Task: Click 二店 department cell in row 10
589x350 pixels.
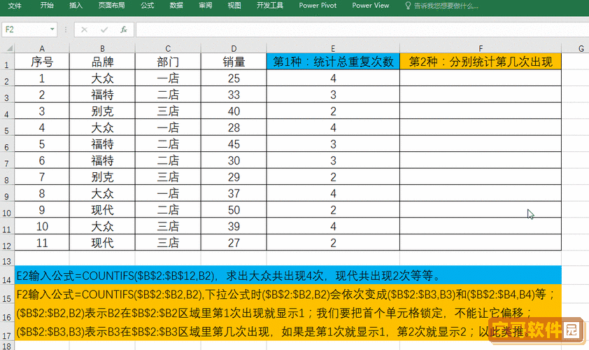Action: (x=168, y=210)
